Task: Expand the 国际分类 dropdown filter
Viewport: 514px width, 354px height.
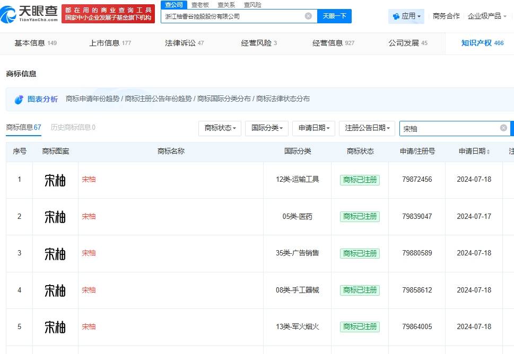Action: coord(266,128)
